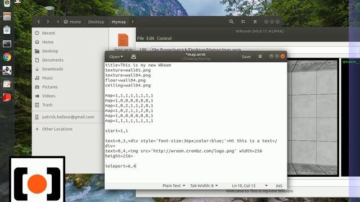This screenshot has width=360, height=202.
Task: Open Ubuntu Software from the dock
Action: pos(7,30)
